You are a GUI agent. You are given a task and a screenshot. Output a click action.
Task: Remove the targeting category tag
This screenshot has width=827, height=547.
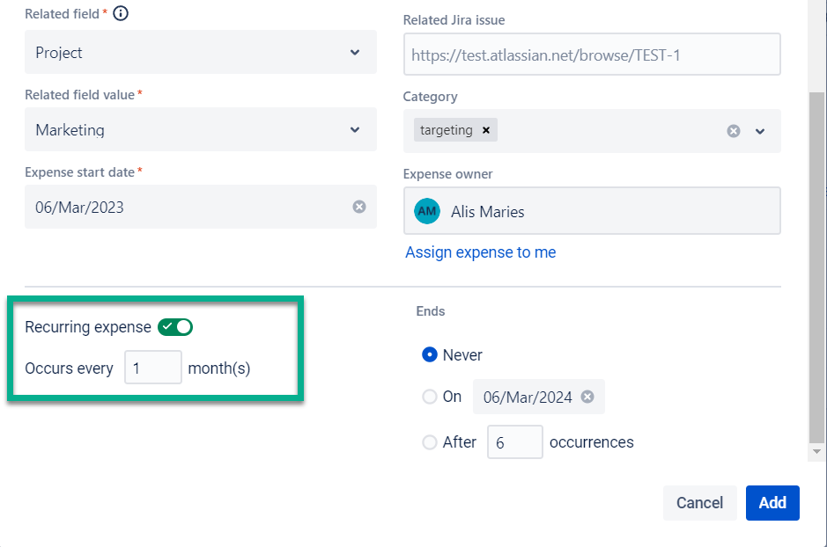pos(485,129)
